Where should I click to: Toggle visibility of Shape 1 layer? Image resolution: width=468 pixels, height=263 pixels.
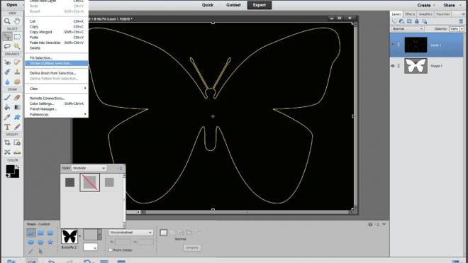click(x=393, y=66)
